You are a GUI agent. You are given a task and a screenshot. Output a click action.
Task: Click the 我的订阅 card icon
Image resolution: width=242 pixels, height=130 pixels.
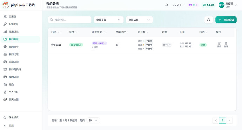[5, 77]
